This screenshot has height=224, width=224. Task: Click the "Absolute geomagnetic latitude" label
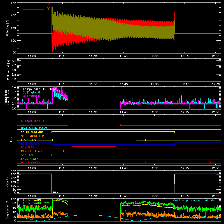193,200
